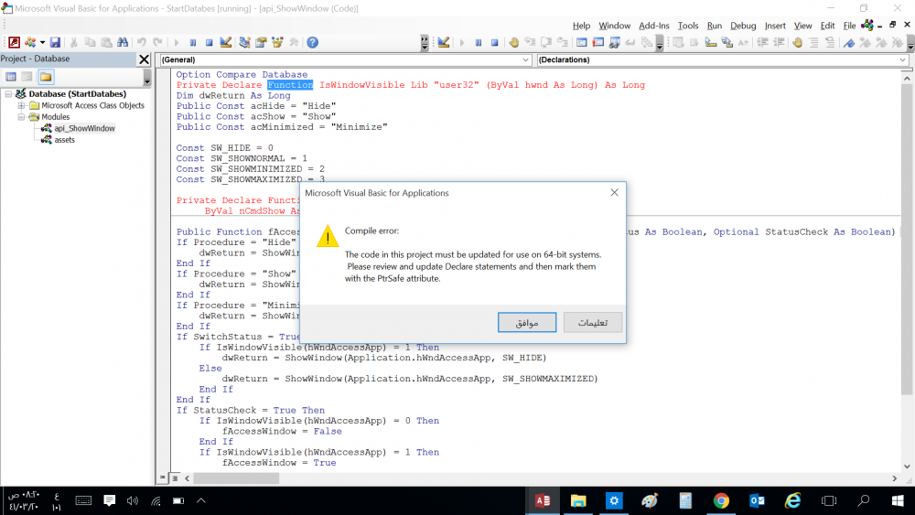This screenshot has height=515, width=915.
Task: Toggle Breakpoint hand icon in Debug toolbar
Action: point(513,43)
